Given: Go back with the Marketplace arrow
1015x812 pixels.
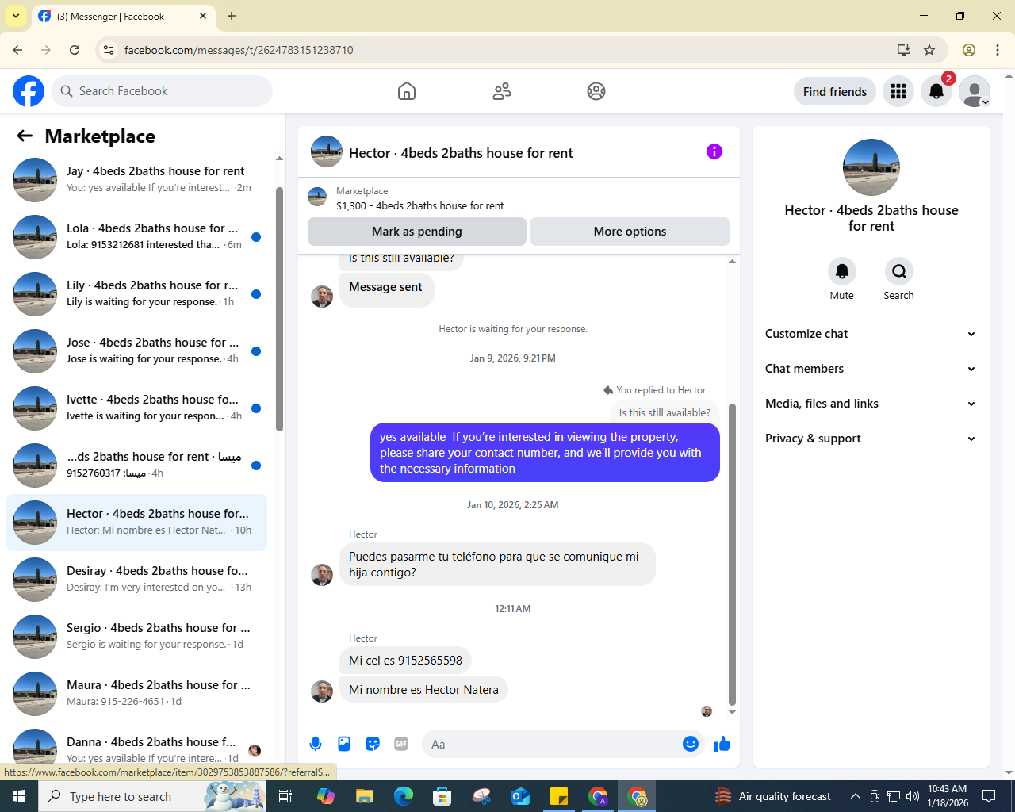Looking at the screenshot, I should (25, 136).
